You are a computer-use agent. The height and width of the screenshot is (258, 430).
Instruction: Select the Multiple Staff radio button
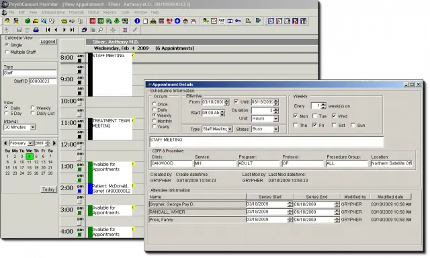pyautogui.click(x=7, y=52)
